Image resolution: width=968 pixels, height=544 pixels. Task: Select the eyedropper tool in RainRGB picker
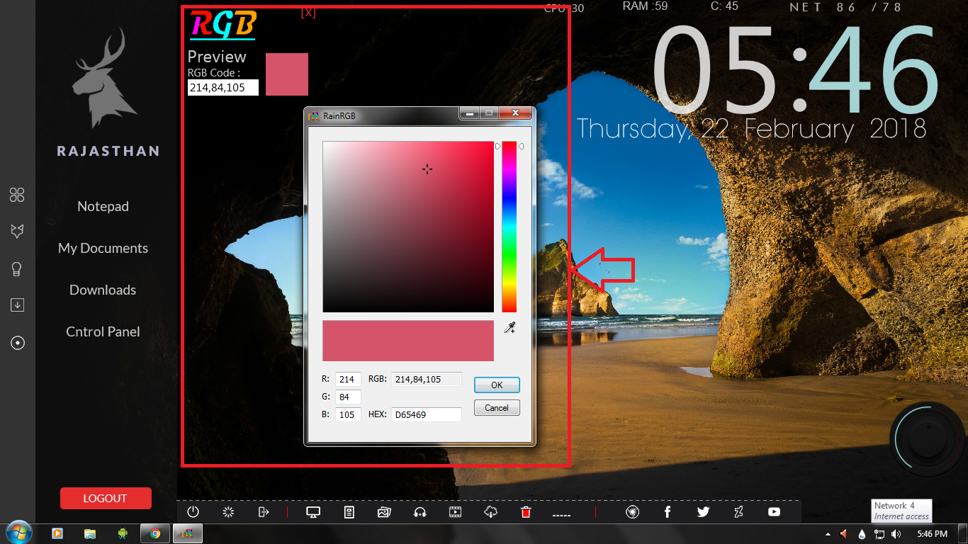[510, 327]
